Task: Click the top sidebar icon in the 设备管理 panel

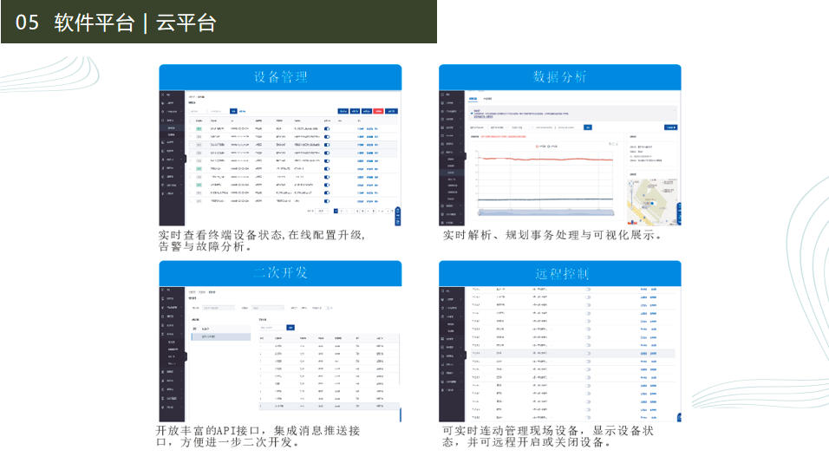Action: (164, 95)
